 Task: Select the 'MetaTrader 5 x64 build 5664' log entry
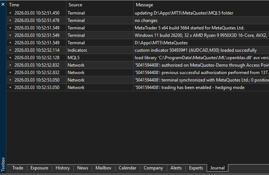coord(190,28)
